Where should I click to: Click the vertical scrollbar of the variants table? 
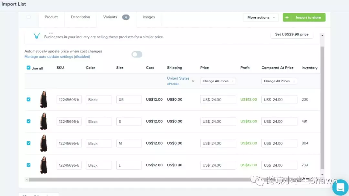(x=322, y=108)
